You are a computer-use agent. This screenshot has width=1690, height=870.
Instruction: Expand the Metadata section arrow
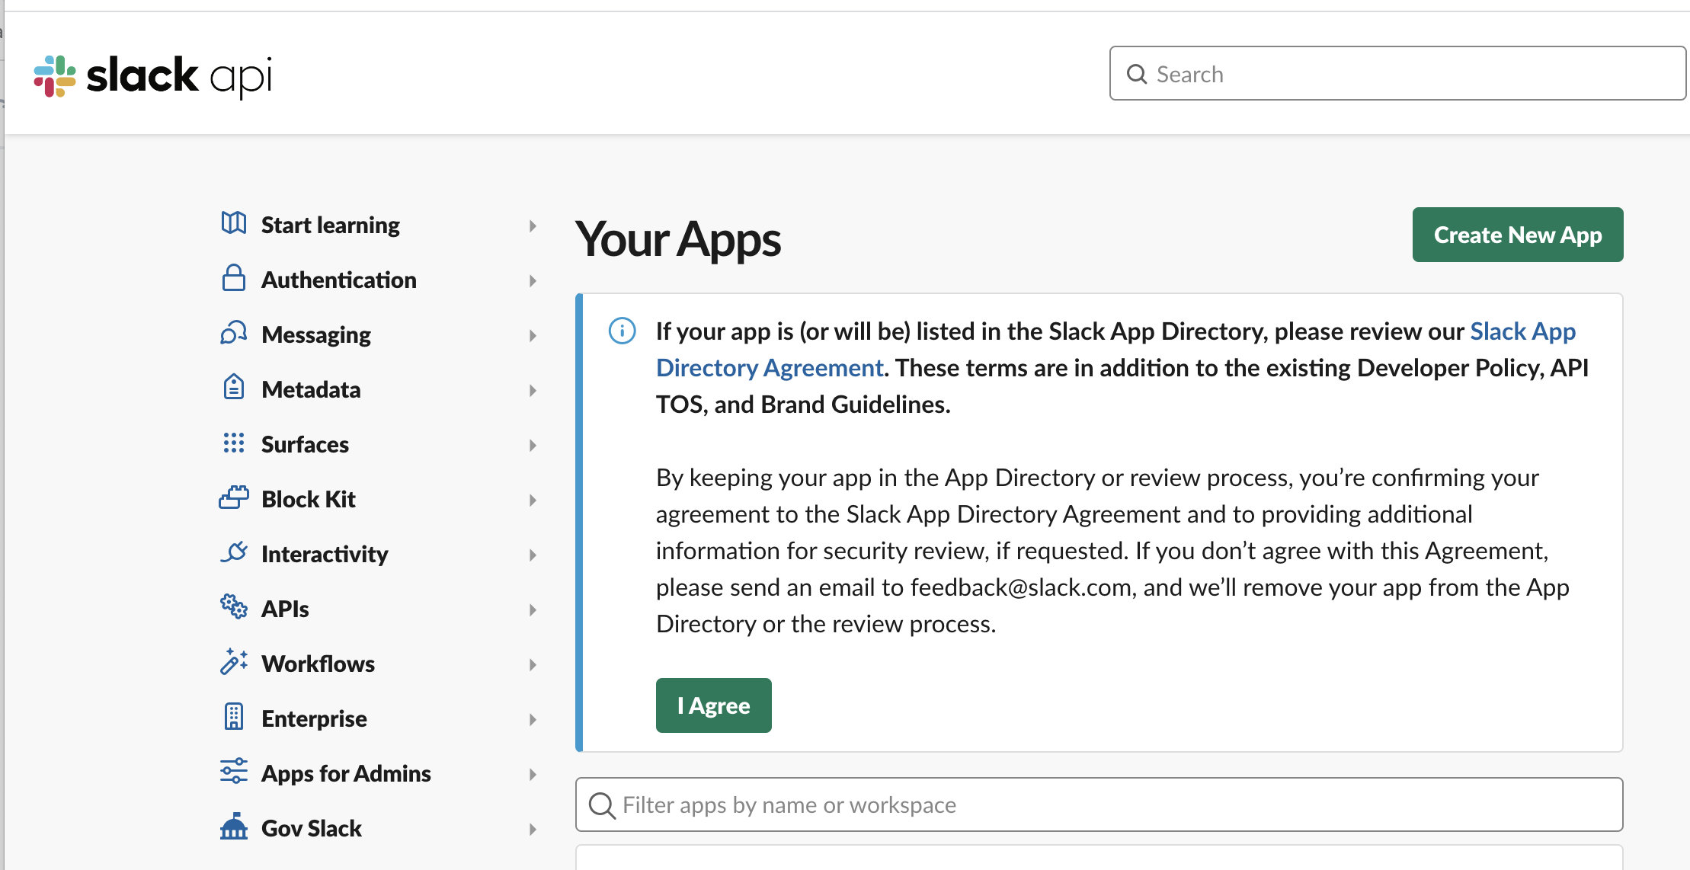point(533,391)
